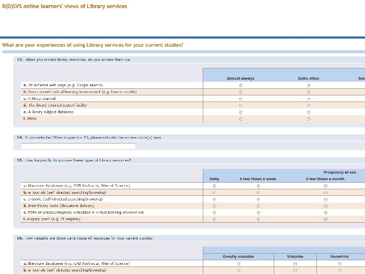The width and height of the screenshot is (365, 274).
Task: Click question 16 text 'How valuable are those'
Action: coord(89,238)
